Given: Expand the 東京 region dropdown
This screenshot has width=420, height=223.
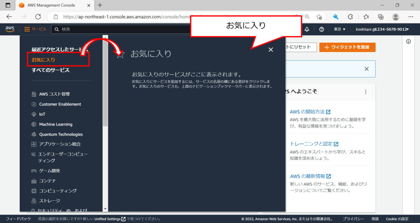Looking at the screenshot, I should pyautogui.click(x=339, y=29).
